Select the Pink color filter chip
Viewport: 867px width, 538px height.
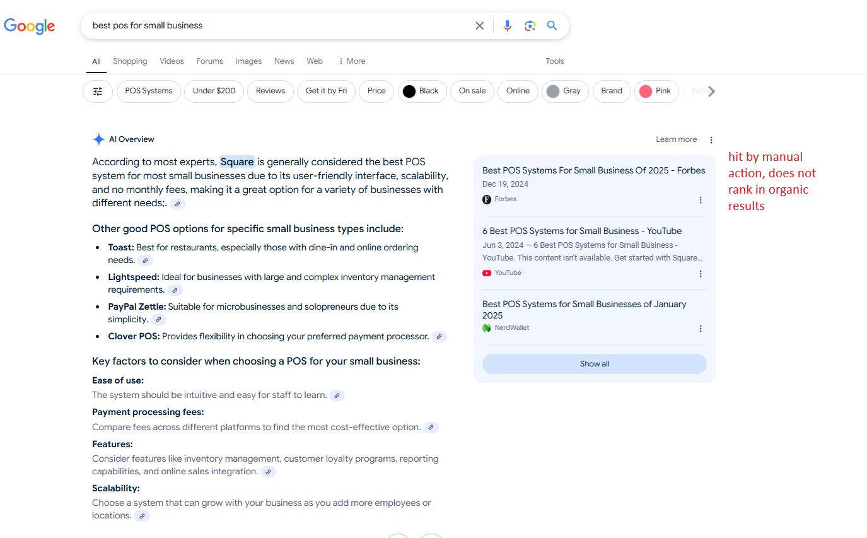(x=656, y=91)
